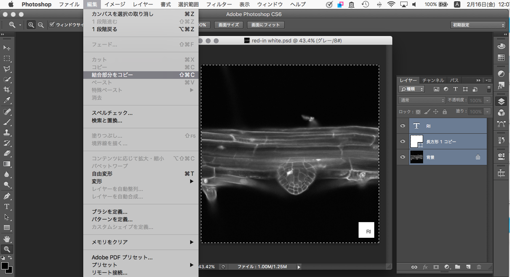Open the 初期設定 workspace dropdown

tap(478, 25)
